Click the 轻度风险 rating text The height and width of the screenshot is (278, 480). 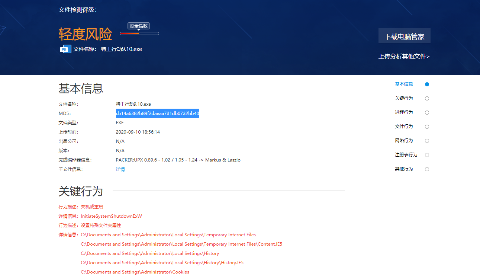point(85,34)
